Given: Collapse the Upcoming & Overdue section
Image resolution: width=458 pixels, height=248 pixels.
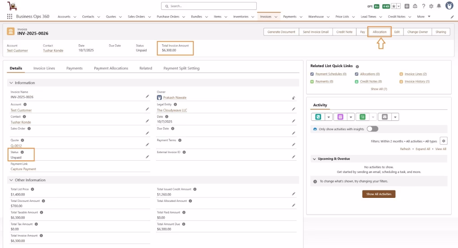Looking at the screenshot, I should (315, 159).
